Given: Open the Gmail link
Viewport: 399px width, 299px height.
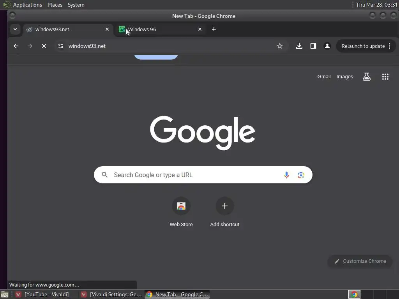Looking at the screenshot, I should (x=324, y=77).
